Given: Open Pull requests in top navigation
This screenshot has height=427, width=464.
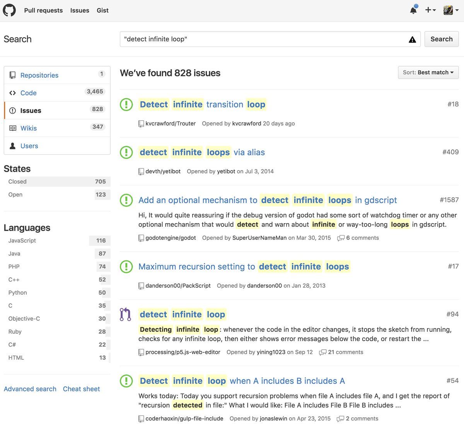Looking at the screenshot, I should point(43,10).
